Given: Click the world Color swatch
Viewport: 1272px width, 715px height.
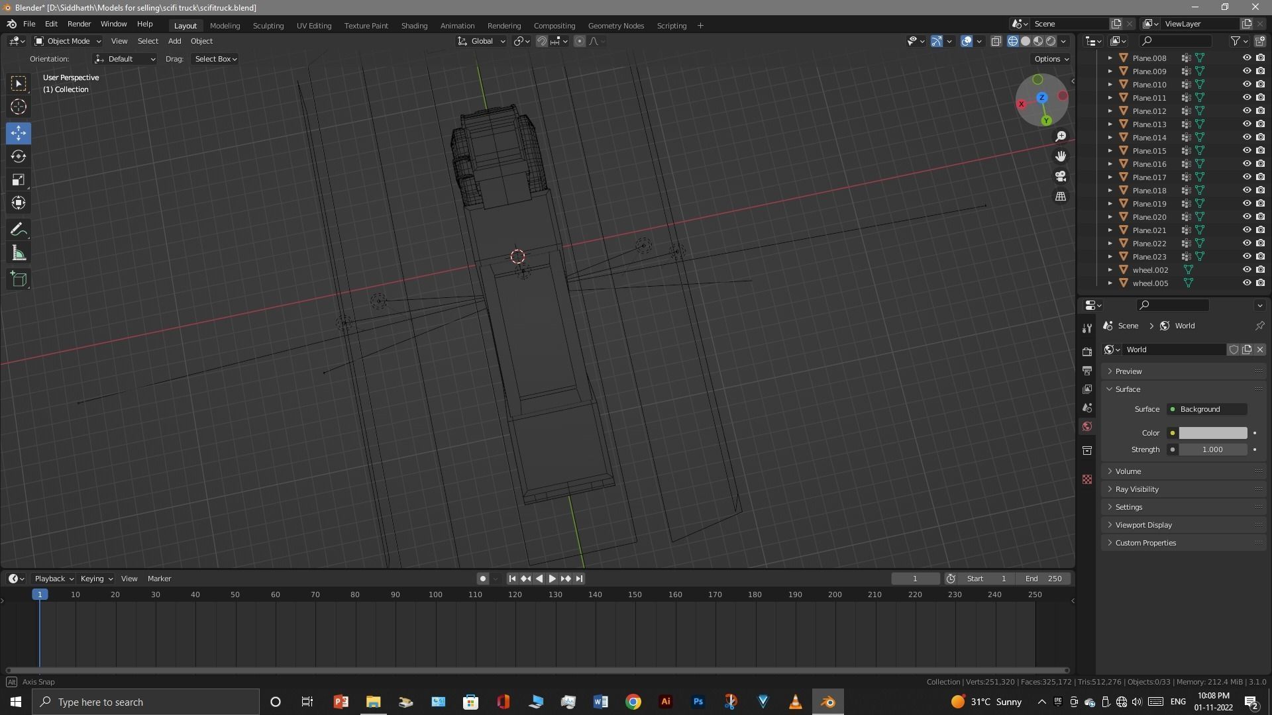Looking at the screenshot, I should 1212,433.
